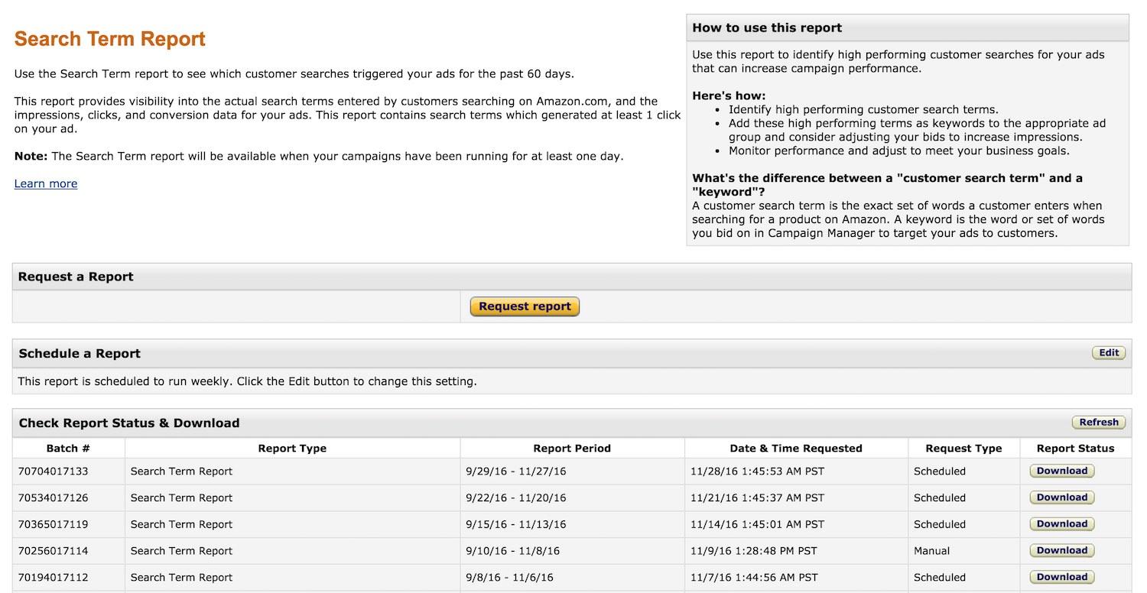Click the Request Type column header
This screenshot has height=593, width=1147.
coord(963,449)
